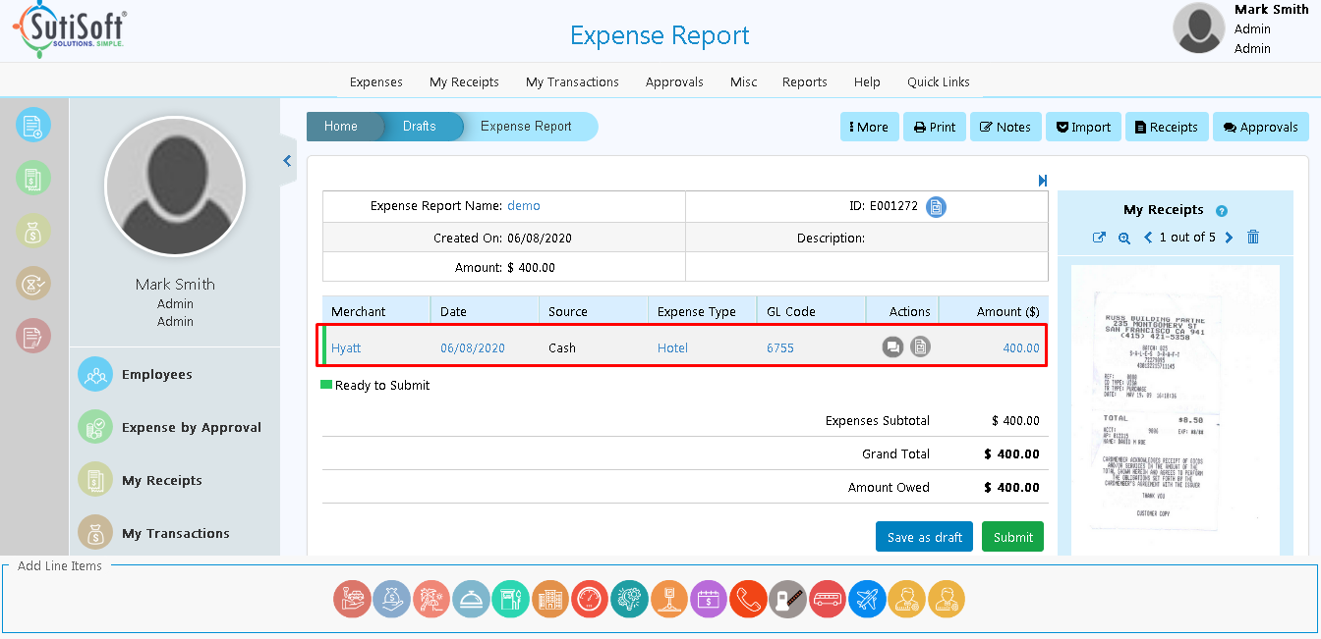1321x639 pixels.
Task: Submit the expense report
Action: (1012, 537)
